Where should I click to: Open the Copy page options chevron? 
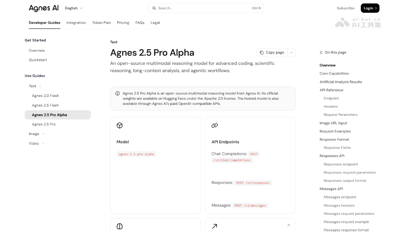click(x=292, y=53)
